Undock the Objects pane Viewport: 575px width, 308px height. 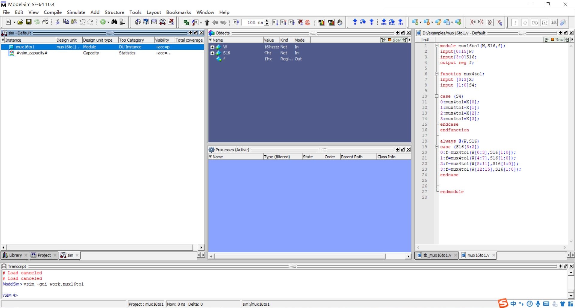coord(403,33)
